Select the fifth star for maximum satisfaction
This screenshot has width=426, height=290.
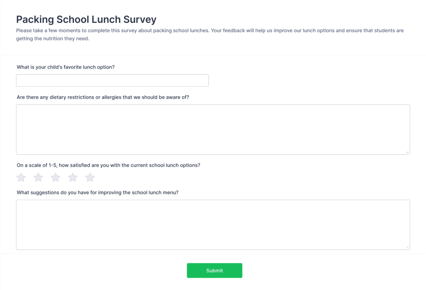coord(90,177)
